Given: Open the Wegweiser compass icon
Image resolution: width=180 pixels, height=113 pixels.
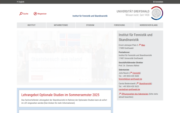Looking at the screenshot, I should [35, 14].
